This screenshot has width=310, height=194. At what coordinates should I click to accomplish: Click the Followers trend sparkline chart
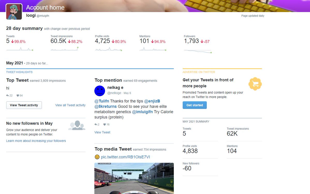[198, 51]
